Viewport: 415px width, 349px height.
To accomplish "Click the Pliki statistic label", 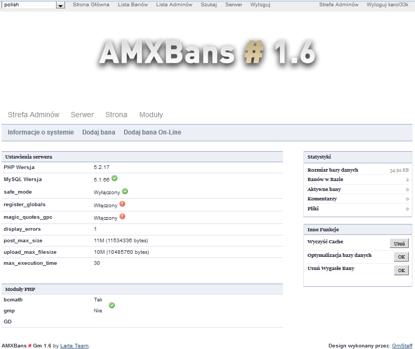I will point(313,209).
